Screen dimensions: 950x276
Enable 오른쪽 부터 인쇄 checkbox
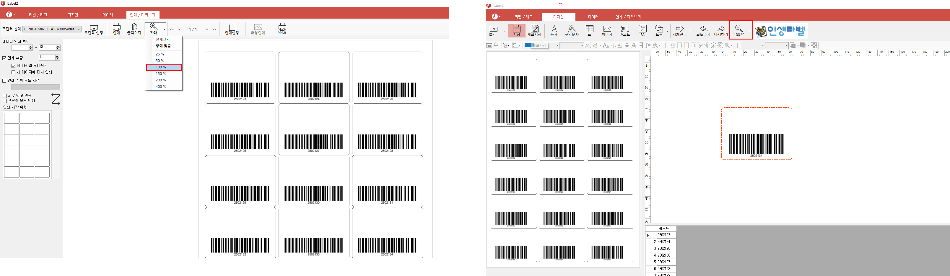tap(5, 101)
